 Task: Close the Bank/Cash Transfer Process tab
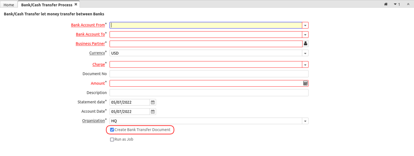pos(76,4)
